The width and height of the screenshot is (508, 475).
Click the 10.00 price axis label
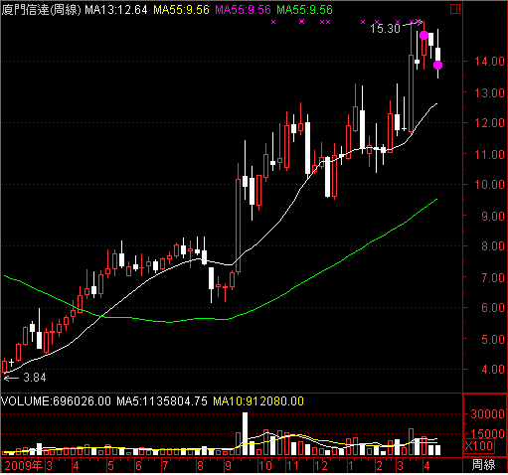point(489,185)
